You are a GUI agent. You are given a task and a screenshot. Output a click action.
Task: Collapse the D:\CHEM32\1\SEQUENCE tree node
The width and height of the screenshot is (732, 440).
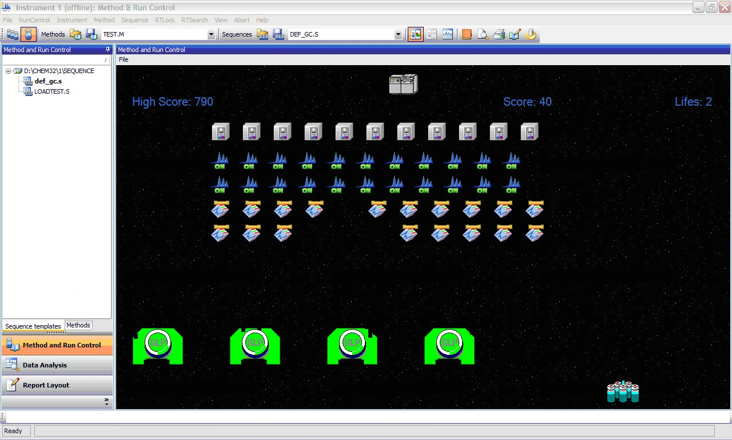pos(9,71)
